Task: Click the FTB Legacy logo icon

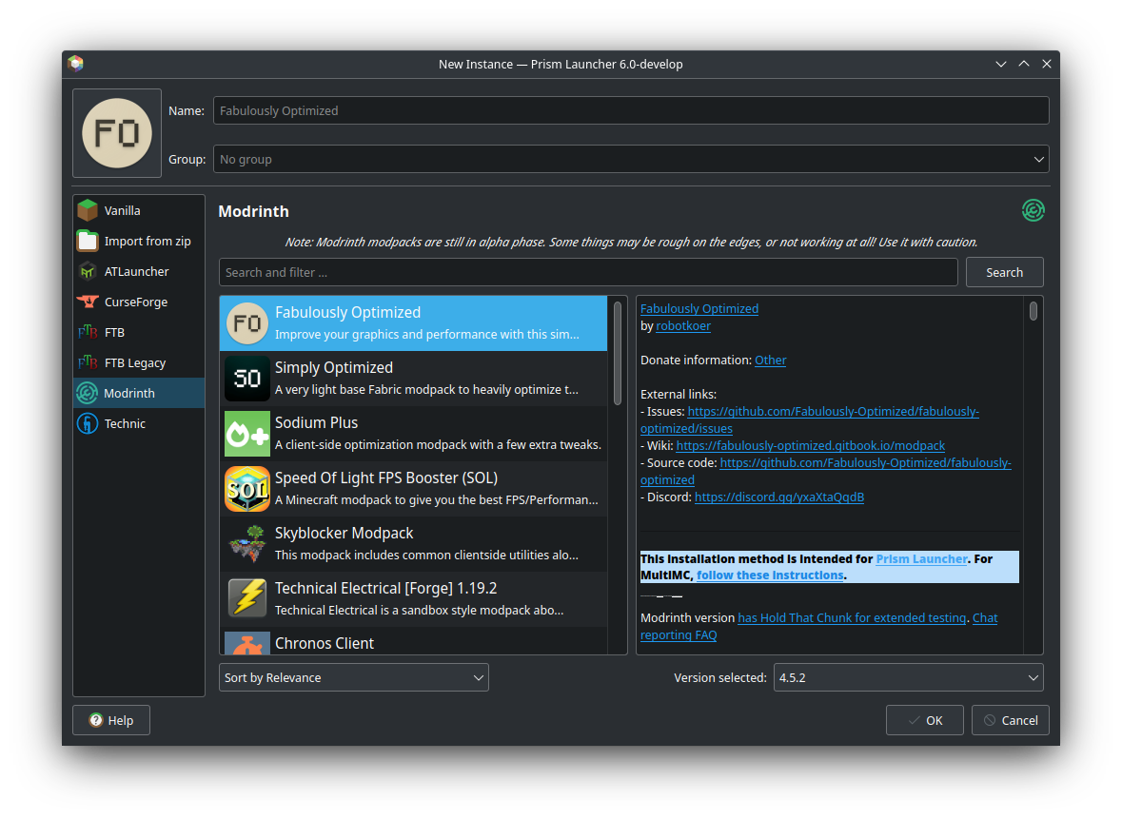Action: (x=88, y=362)
